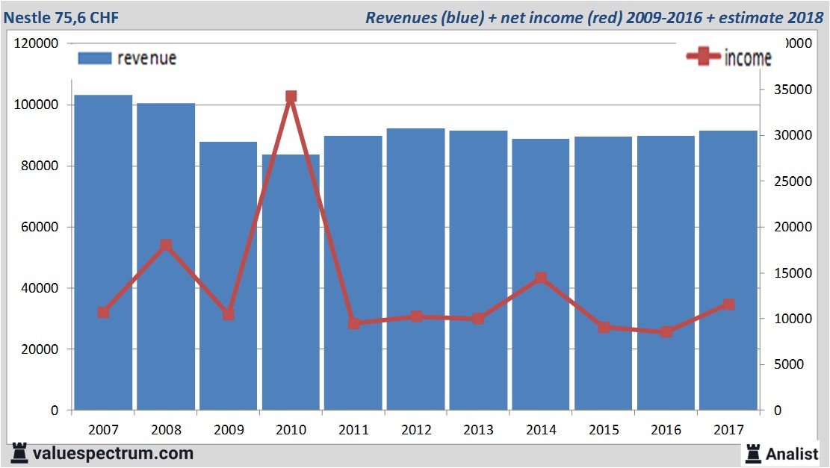Click the 2017 income marker
830x468 pixels.
(x=728, y=304)
